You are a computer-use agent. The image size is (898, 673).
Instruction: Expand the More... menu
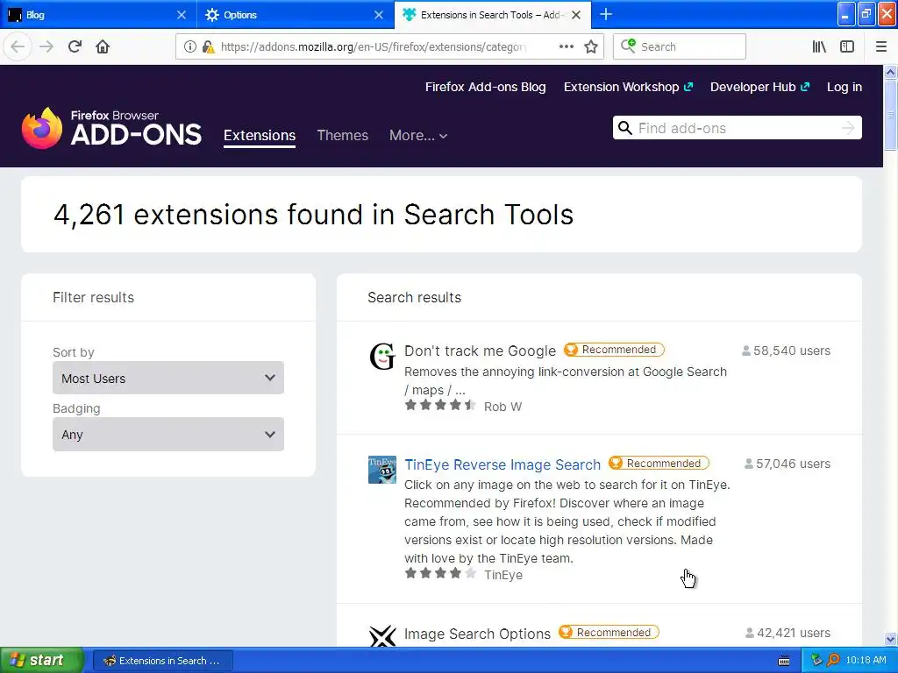418,136
